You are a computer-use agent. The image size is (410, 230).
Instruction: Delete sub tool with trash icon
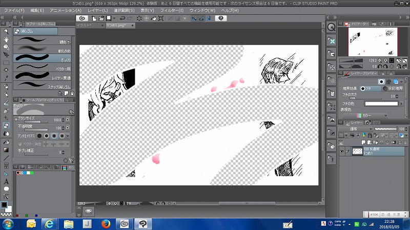(x=72, y=93)
